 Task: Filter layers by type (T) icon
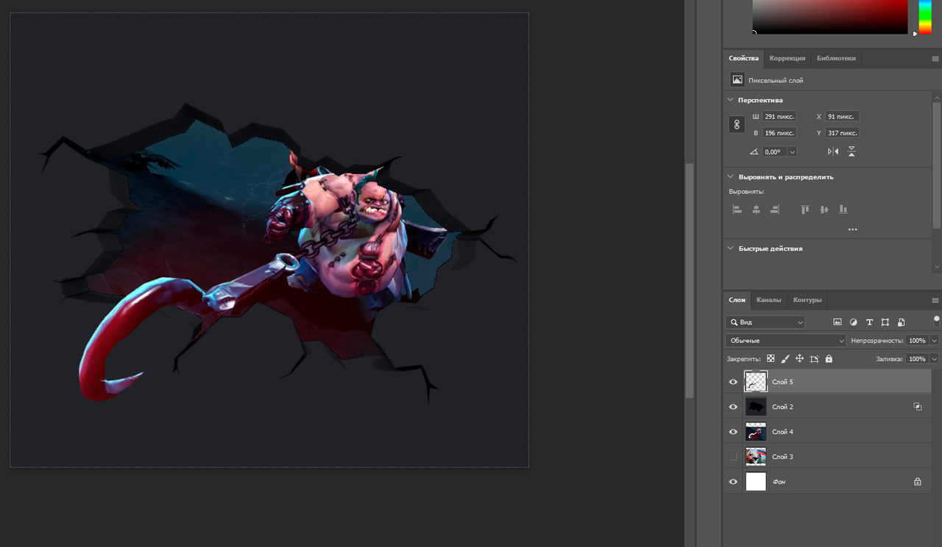coord(869,322)
